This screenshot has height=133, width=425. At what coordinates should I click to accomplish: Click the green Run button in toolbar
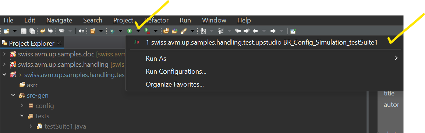[130, 31]
